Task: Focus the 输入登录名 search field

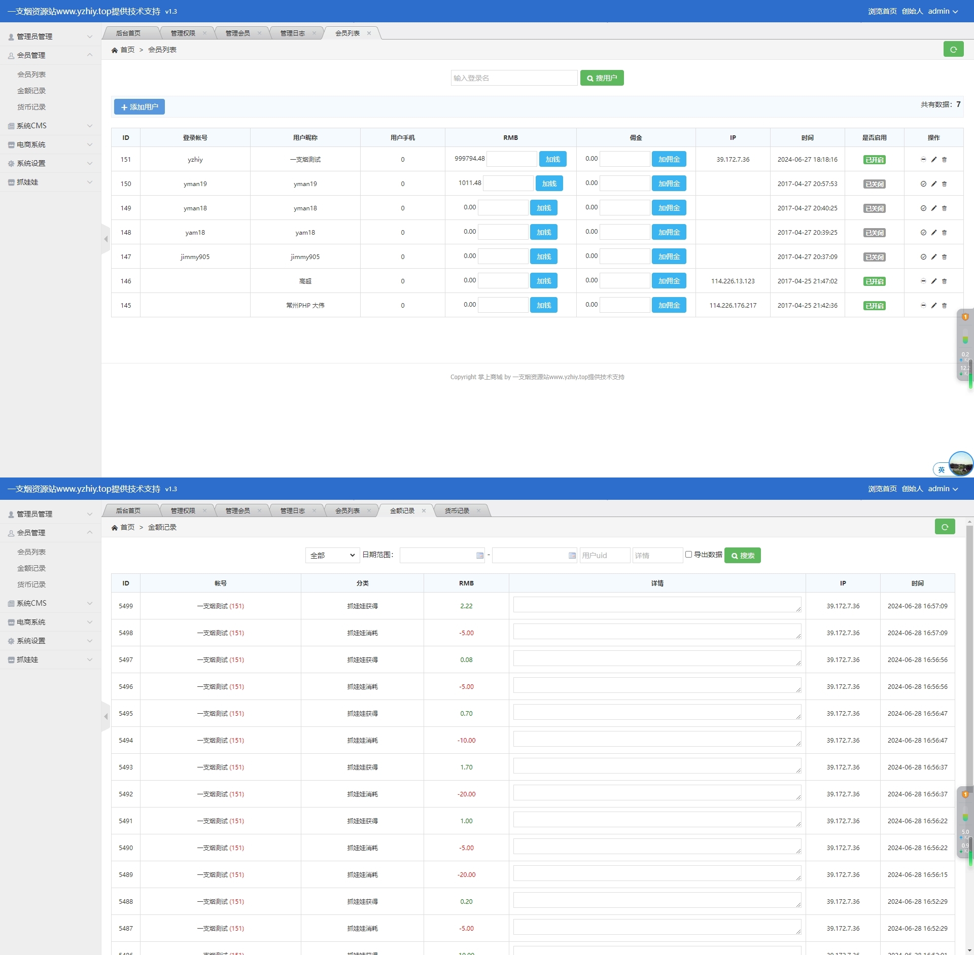Action: pyautogui.click(x=514, y=78)
